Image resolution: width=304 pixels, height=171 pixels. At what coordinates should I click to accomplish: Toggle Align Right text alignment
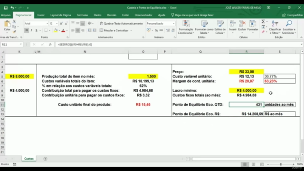point(83,30)
